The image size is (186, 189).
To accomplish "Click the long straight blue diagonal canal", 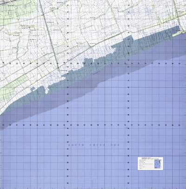I will pos(49,35).
